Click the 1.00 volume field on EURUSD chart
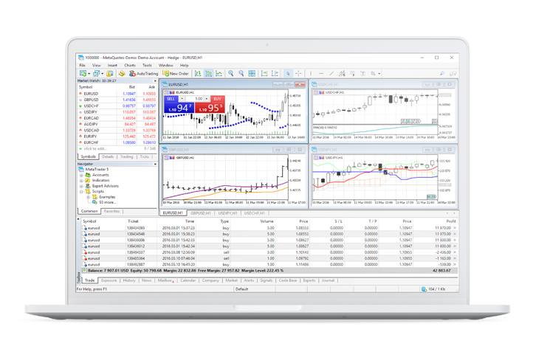Screen dimensions: 536x352 (195, 99)
